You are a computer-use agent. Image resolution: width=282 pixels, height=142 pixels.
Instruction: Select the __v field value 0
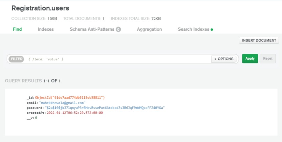click(x=36, y=118)
